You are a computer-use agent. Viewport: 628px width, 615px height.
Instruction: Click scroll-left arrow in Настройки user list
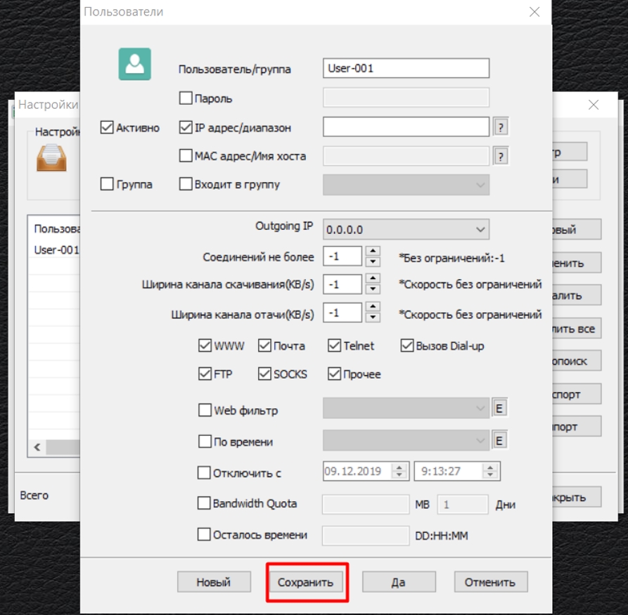click(37, 447)
